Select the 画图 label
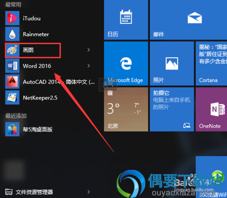Screen dimensions: 227x198 pos(28,50)
